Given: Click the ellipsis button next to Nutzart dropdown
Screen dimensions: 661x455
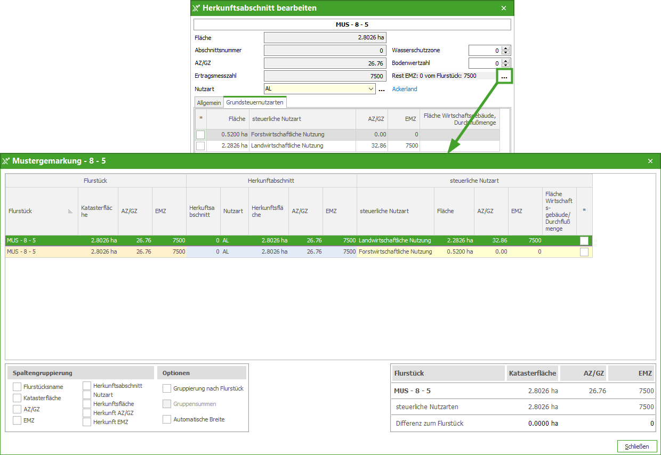Looking at the screenshot, I should 381,90.
